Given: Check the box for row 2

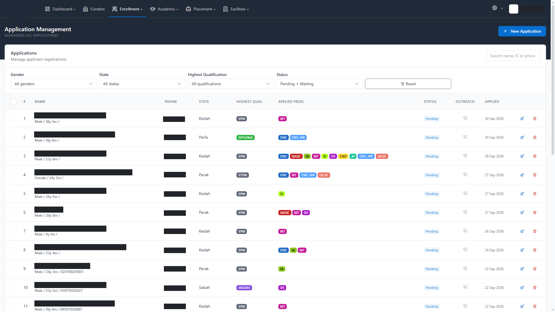Looking at the screenshot, I should click(x=14, y=137).
